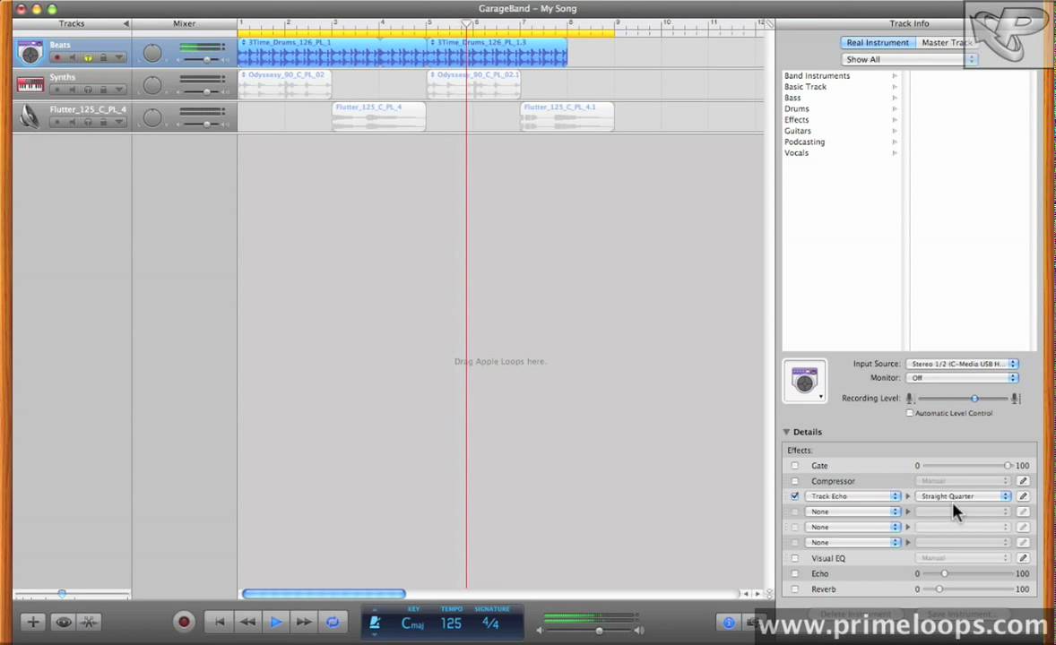
Task: Expand automation on the Flutter_125_C_PL_4 track
Action: click(118, 122)
